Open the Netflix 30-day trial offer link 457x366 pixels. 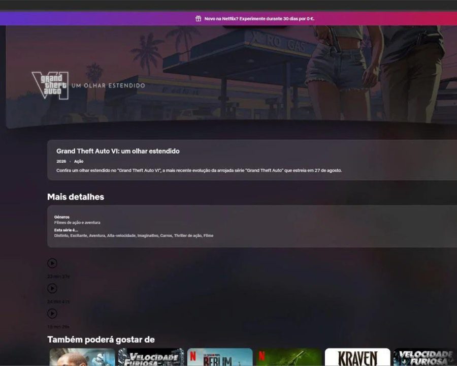[x=259, y=19]
